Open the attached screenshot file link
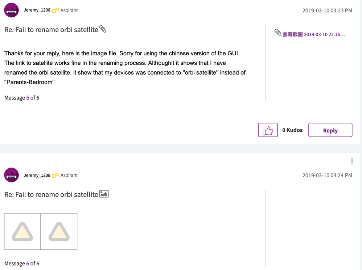This screenshot has width=362, height=270. (x=313, y=34)
